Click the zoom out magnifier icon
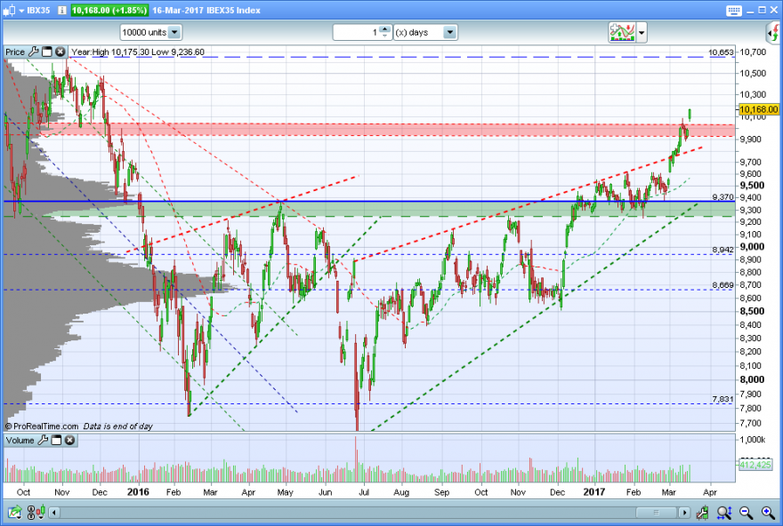Viewport: 783px width, 526px height. pos(746,512)
